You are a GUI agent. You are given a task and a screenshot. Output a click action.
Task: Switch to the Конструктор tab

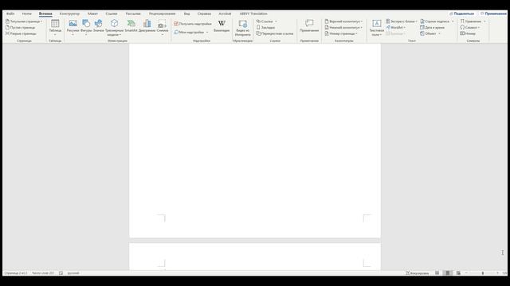coord(69,14)
